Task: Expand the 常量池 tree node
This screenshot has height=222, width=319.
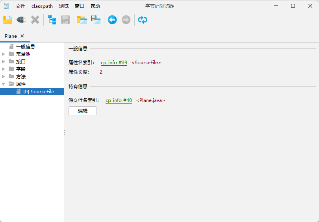Action: click(4, 54)
